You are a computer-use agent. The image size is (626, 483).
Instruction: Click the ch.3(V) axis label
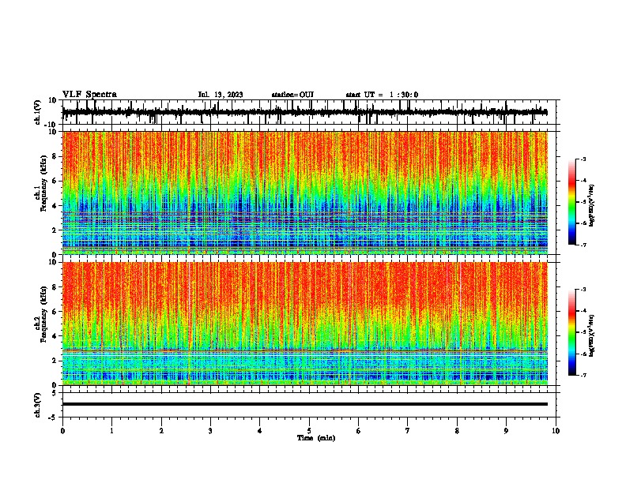(x=38, y=406)
